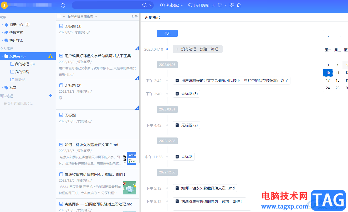This screenshot has width=348, height=212.
Task: Go to the home icon
Action: (x=239, y=5)
